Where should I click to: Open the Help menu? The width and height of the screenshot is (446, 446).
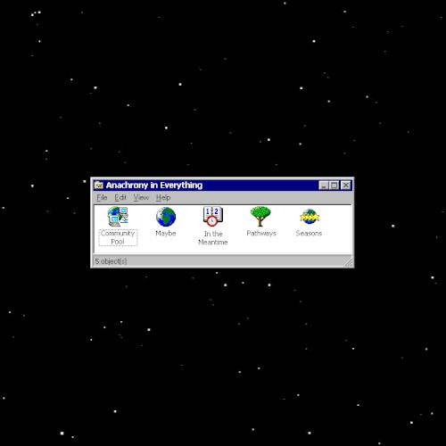[163, 198]
